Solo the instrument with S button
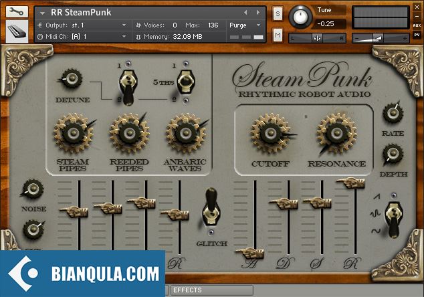Screen dimensions: 424x297 278,13
